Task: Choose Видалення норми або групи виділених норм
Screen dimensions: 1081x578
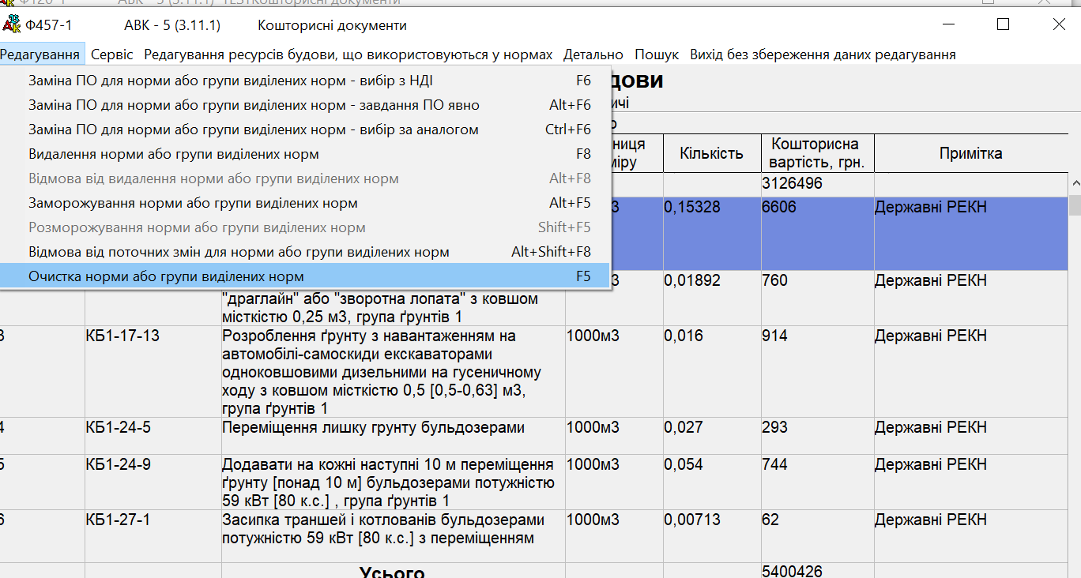Action: tap(174, 154)
